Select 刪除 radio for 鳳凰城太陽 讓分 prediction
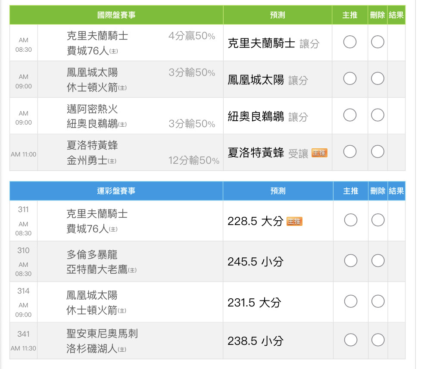Screen dimensions: 421x369 (377, 79)
